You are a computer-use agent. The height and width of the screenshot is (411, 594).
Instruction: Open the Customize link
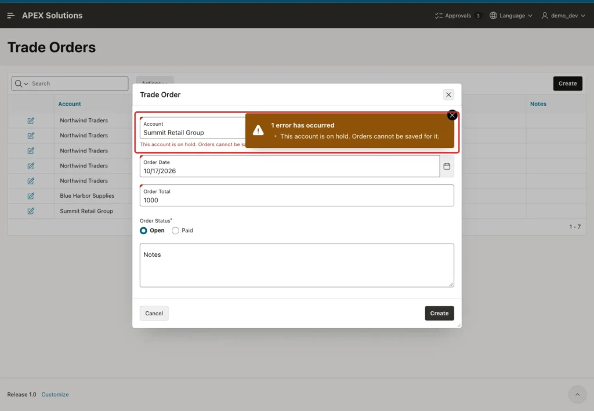[55, 394]
